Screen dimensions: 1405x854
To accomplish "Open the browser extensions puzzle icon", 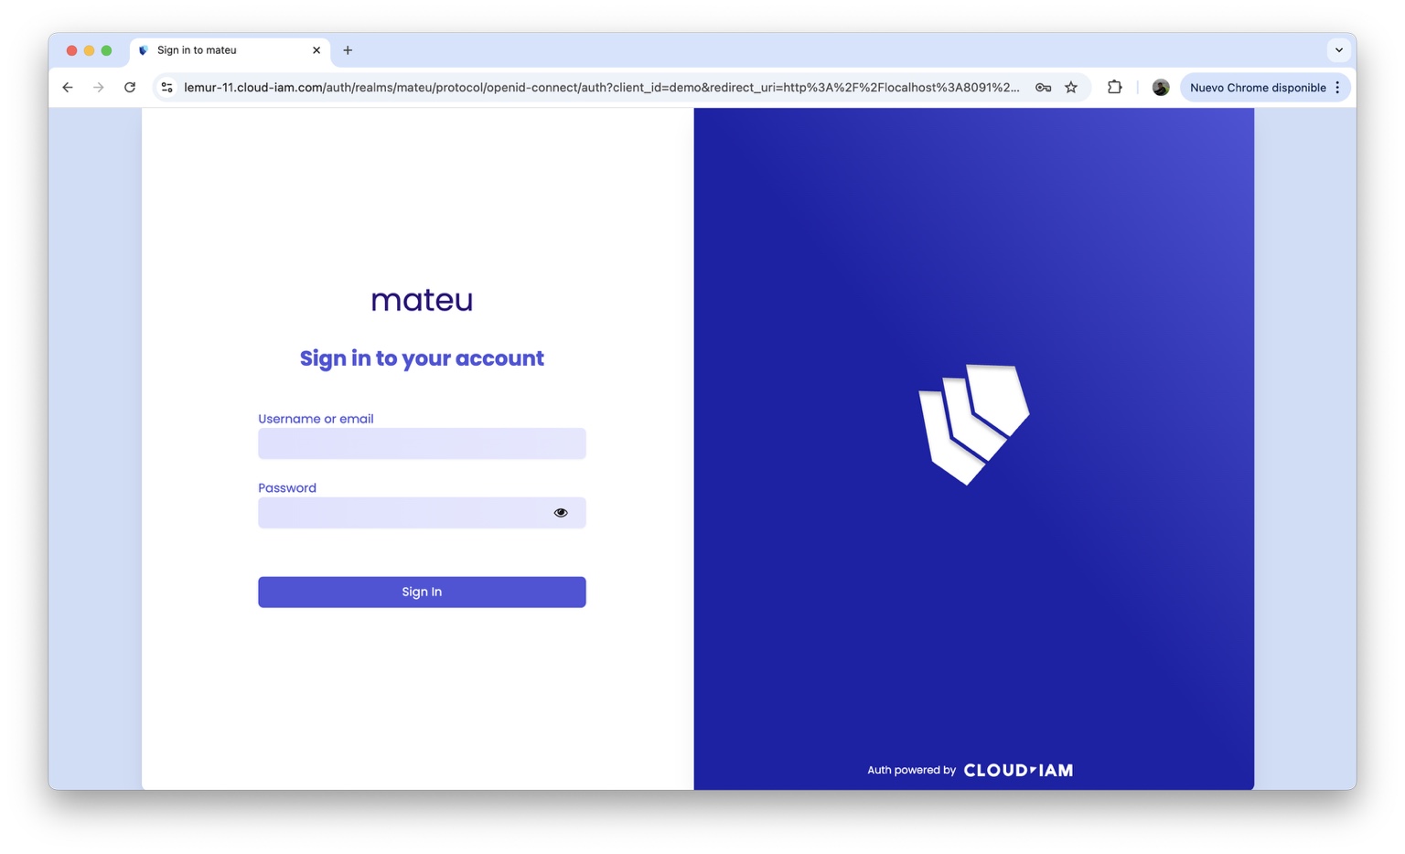I will [x=1114, y=87].
